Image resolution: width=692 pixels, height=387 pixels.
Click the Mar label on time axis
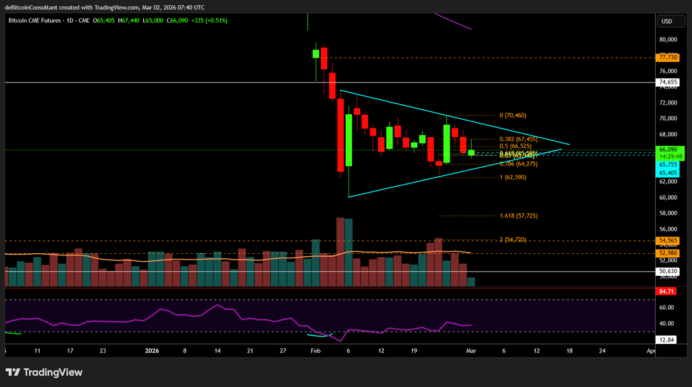pyautogui.click(x=471, y=351)
